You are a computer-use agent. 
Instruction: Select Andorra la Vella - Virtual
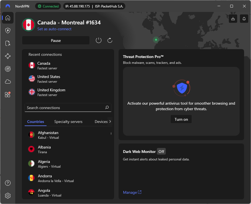click(x=68, y=178)
